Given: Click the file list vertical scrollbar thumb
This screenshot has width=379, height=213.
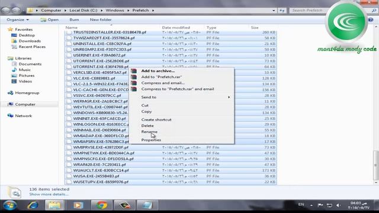Looking at the screenshot, I should coord(375,165).
